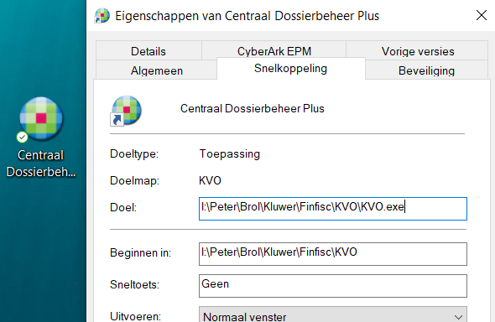Select the Centraal Dossierbeheer desktop shortcut icon
The image size is (495, 322).
tap(41, 118)
